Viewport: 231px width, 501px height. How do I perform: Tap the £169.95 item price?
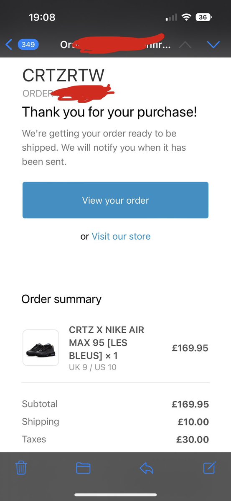tap(190, 348)
